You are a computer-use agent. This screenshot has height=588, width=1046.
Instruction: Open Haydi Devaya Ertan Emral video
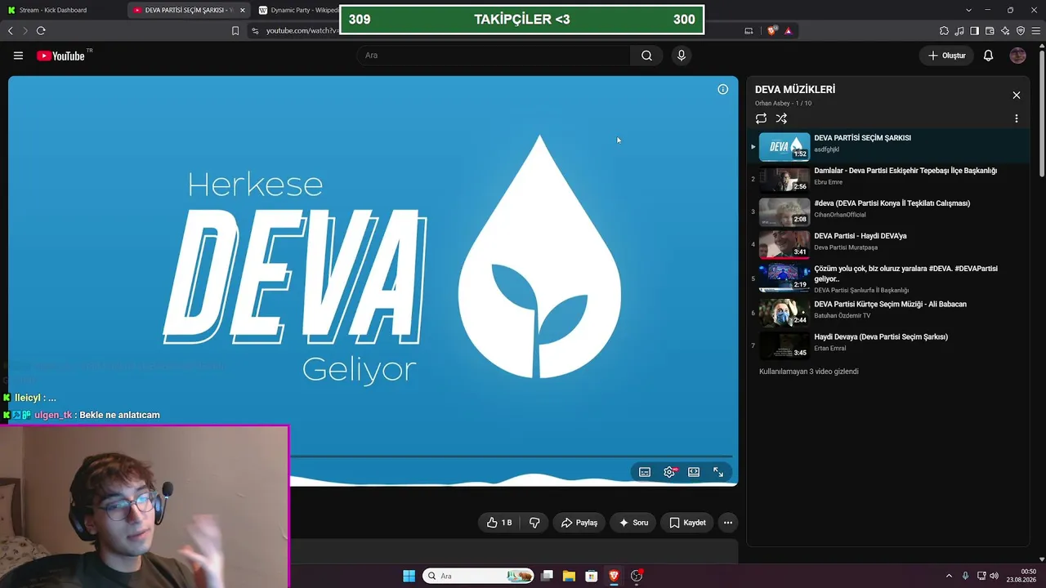pos(889,345)
